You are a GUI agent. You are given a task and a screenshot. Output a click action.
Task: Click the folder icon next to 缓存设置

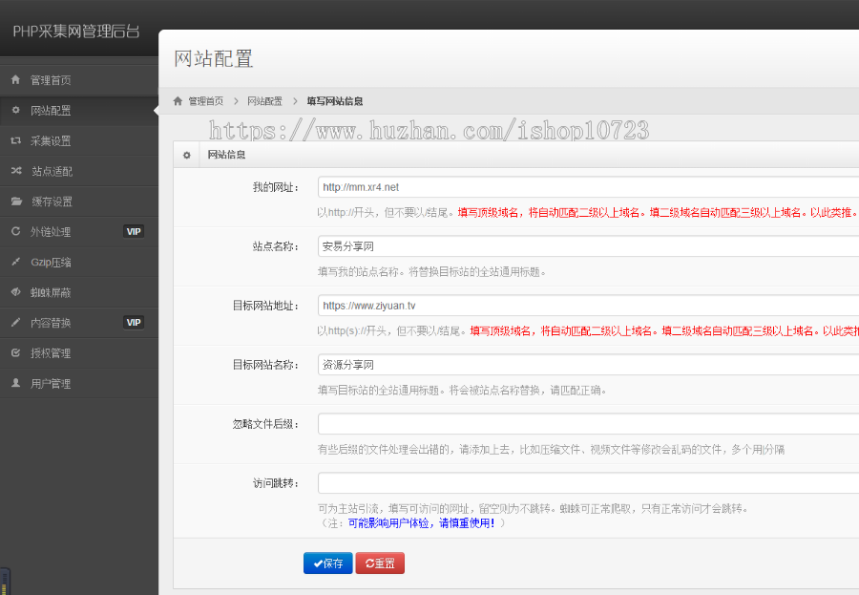point(16,201)
